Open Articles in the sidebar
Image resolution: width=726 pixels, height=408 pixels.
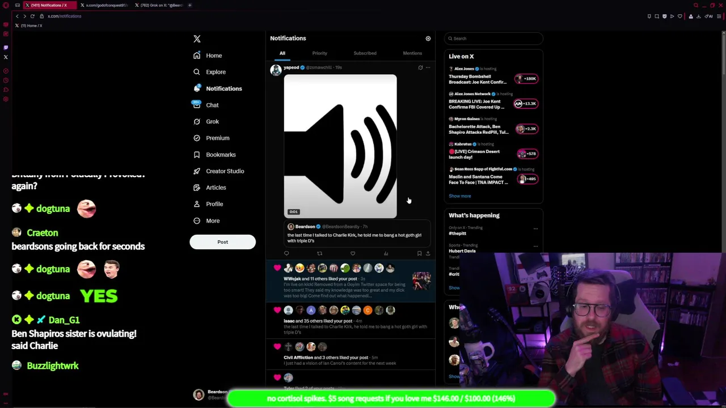pos(209,187)
